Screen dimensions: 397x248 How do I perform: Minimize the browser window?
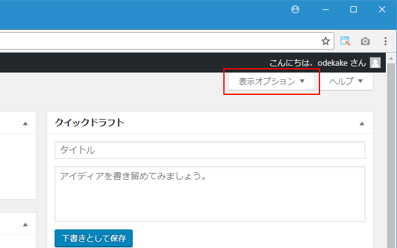326,10
